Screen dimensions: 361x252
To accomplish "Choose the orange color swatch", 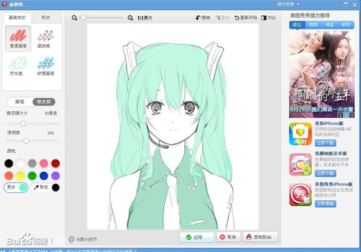I will [x=9, y=176].
